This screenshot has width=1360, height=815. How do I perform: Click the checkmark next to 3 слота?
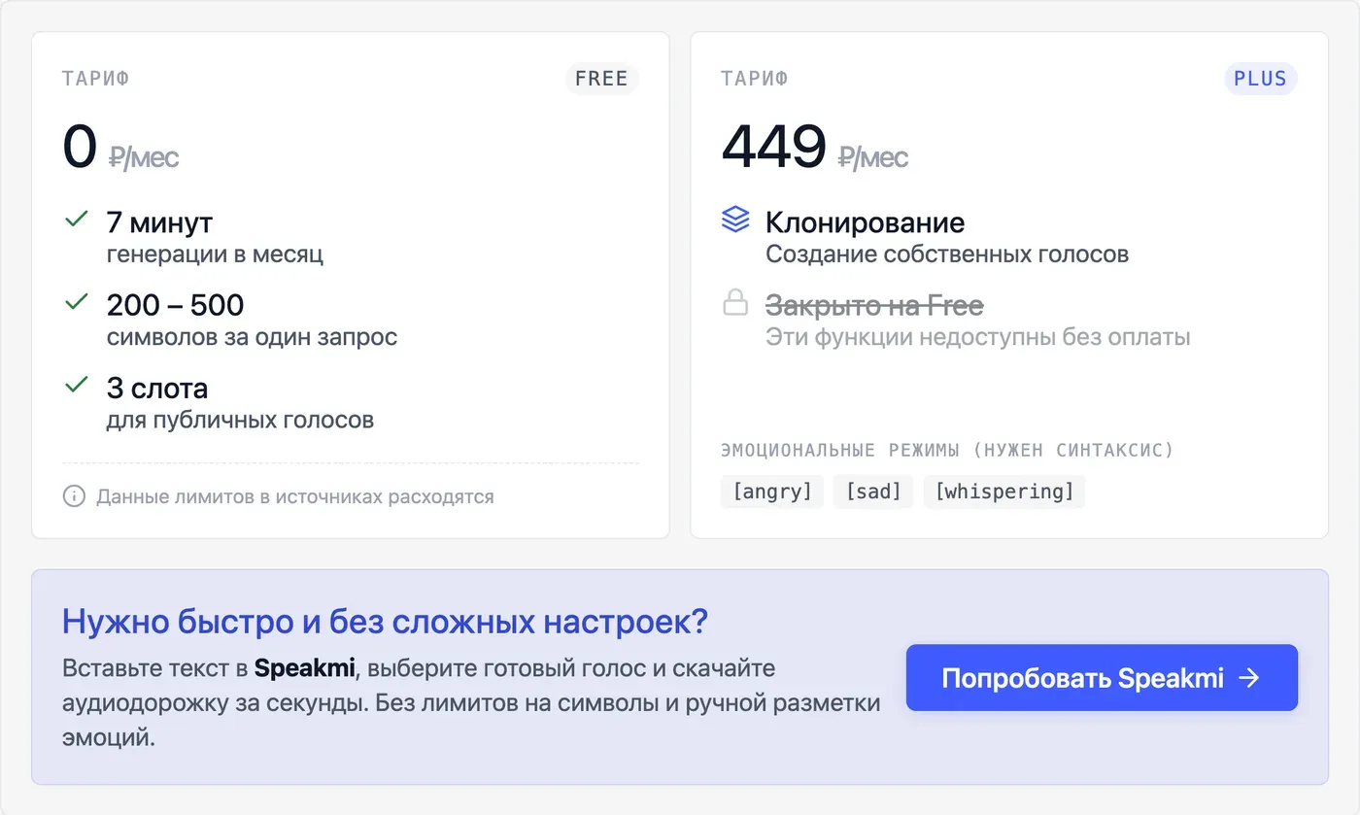[76, 386]
